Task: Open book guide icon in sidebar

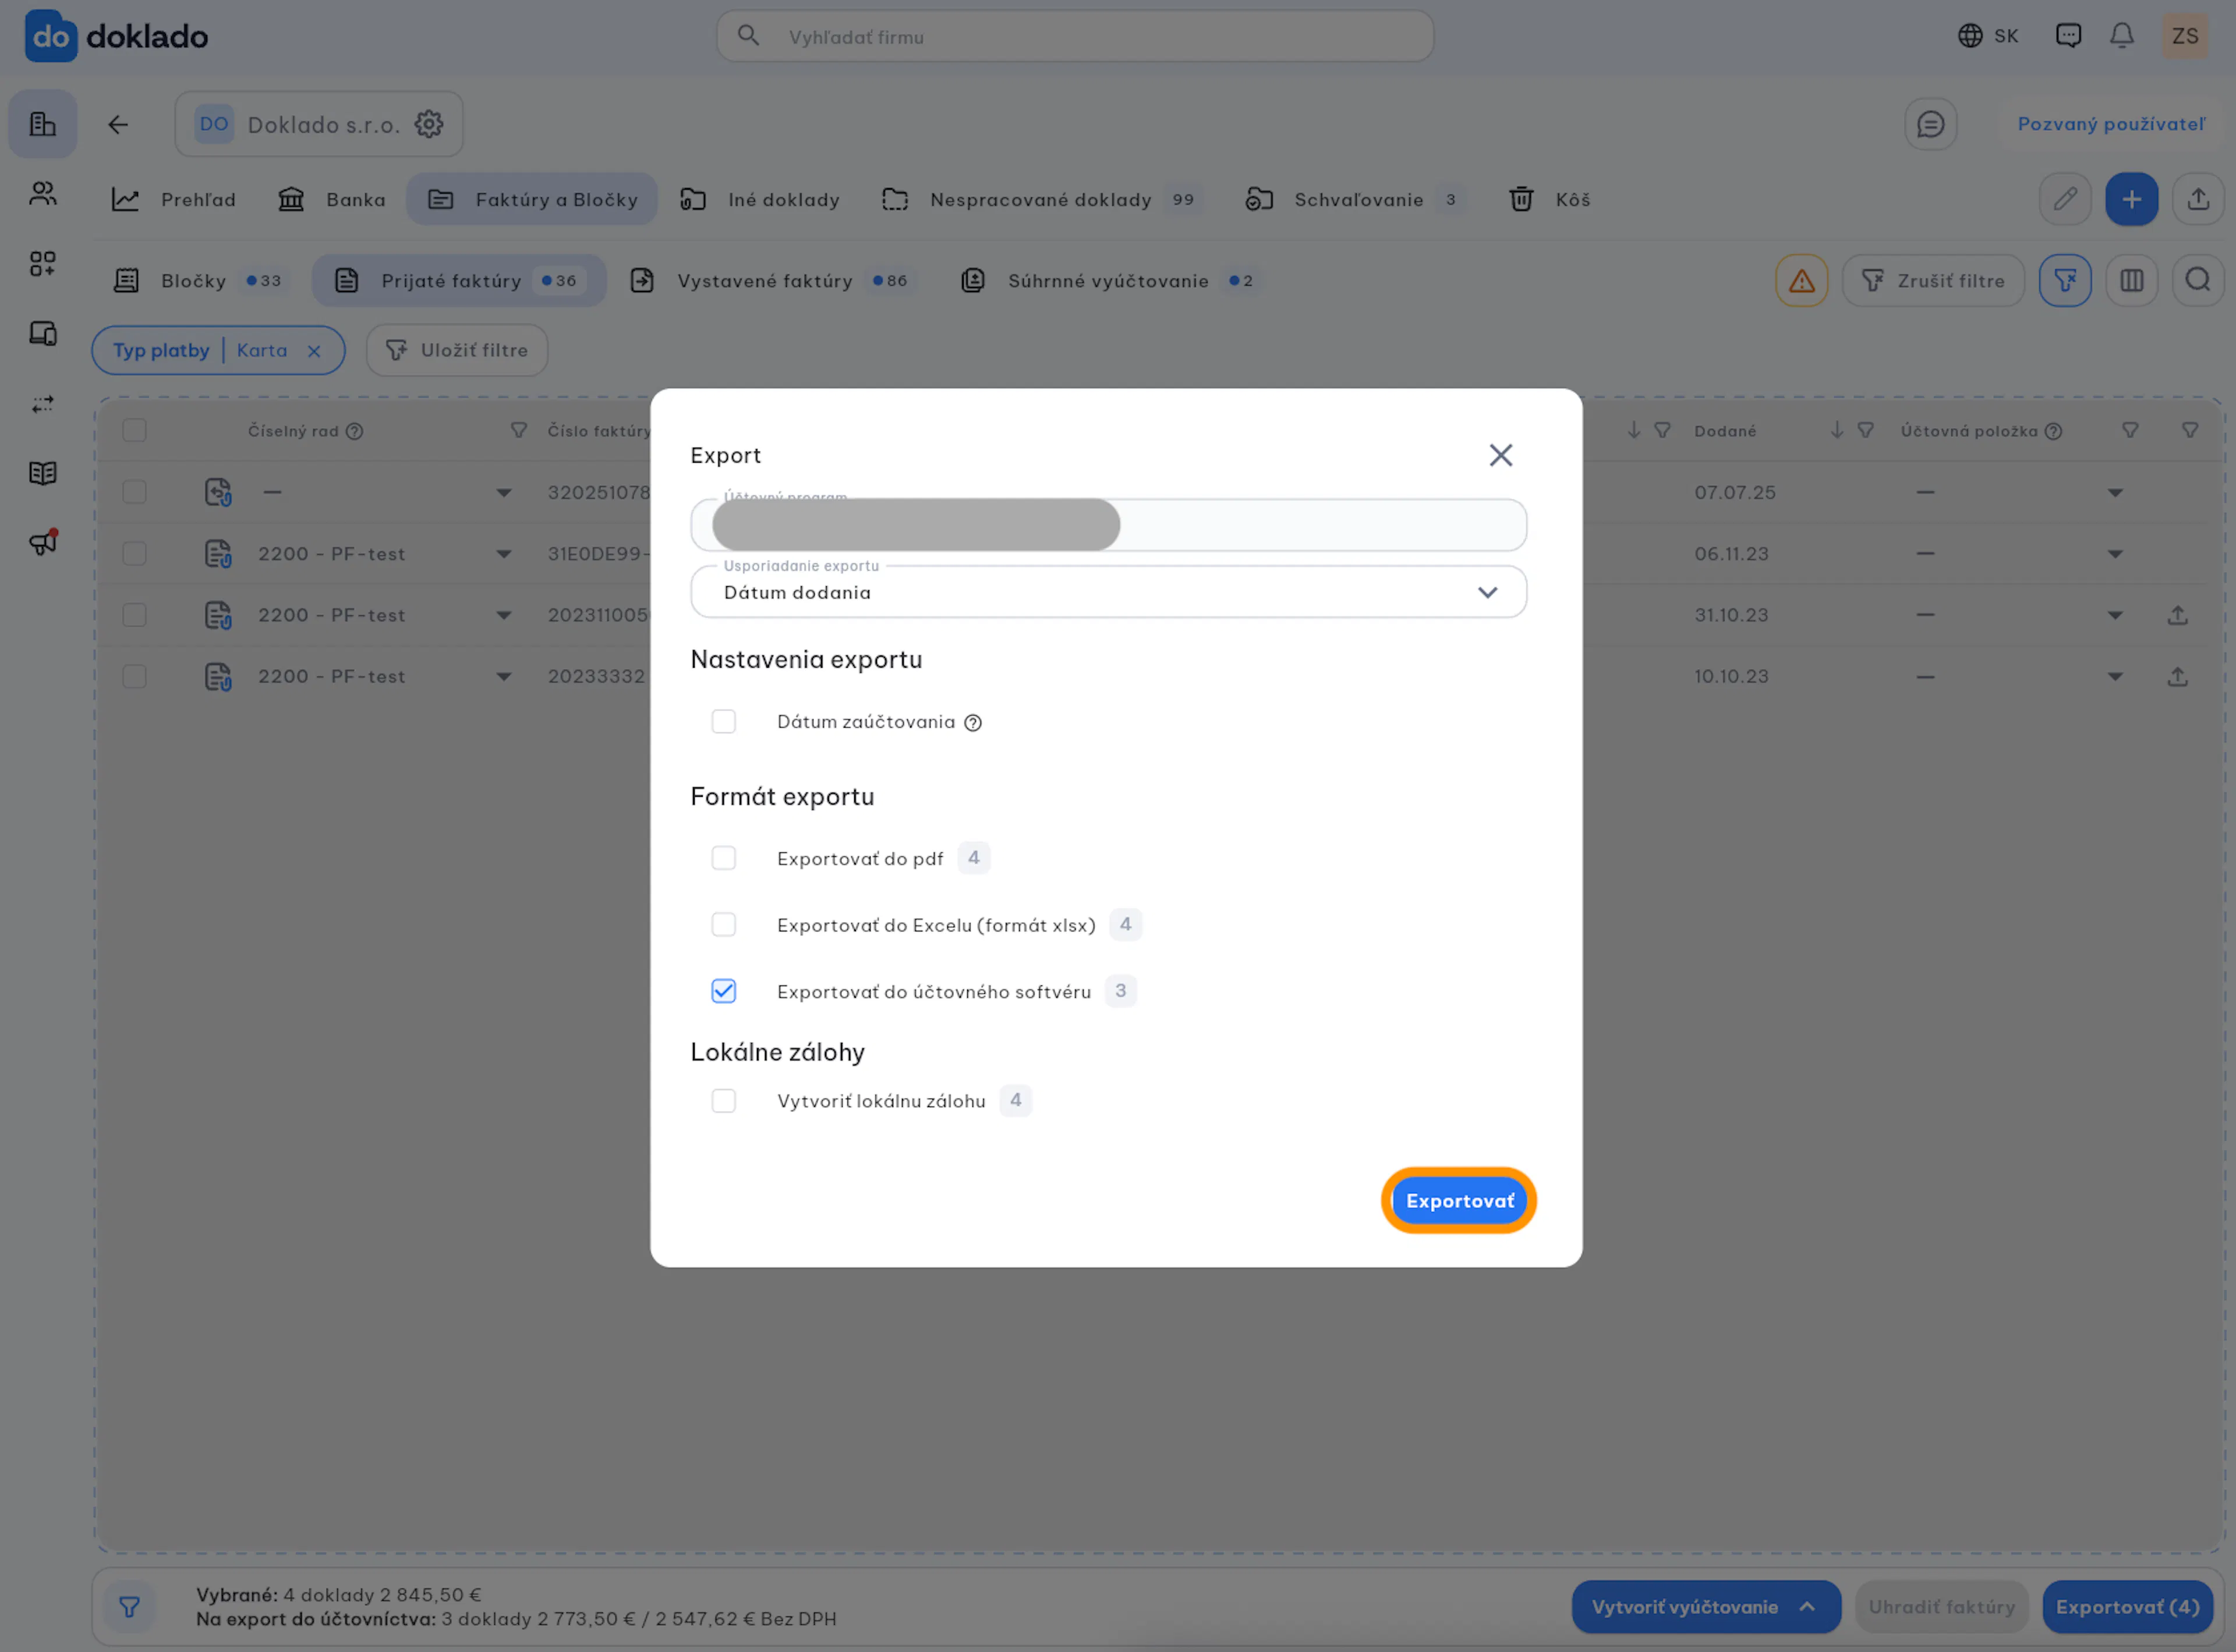Action: [42, 473]
